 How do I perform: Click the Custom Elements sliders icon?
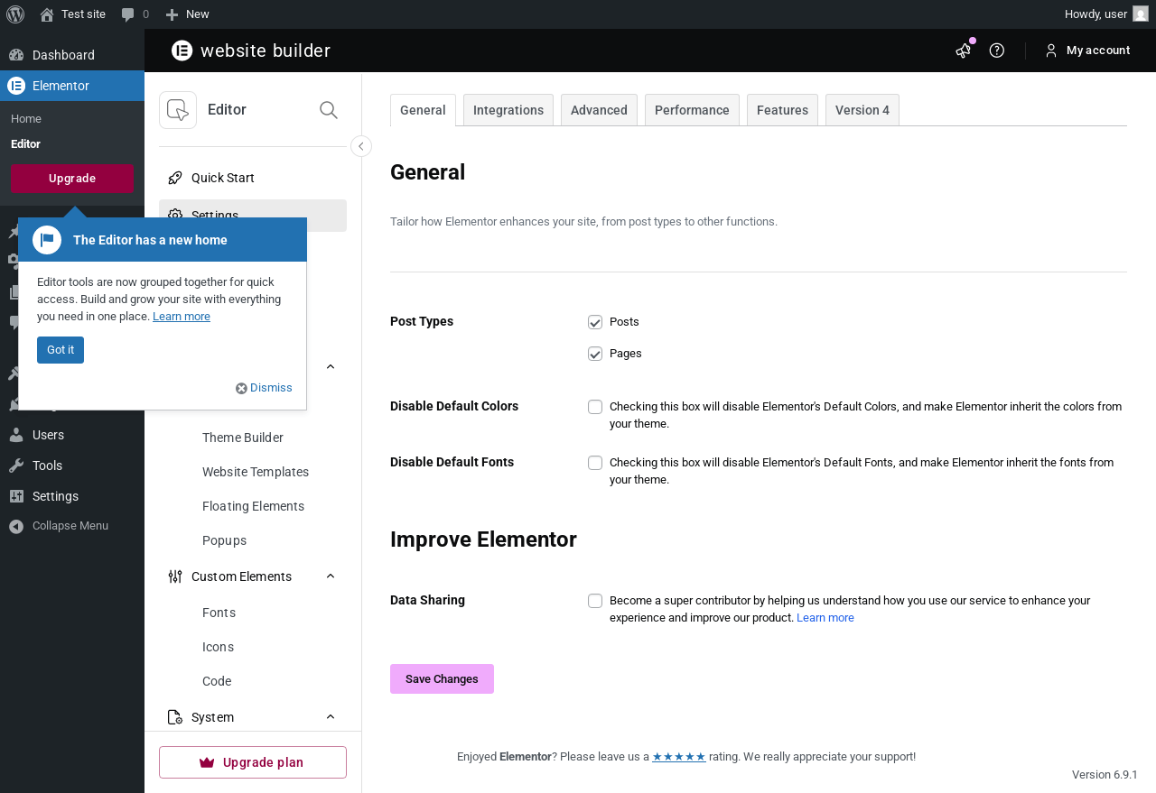tap(175, 576)
